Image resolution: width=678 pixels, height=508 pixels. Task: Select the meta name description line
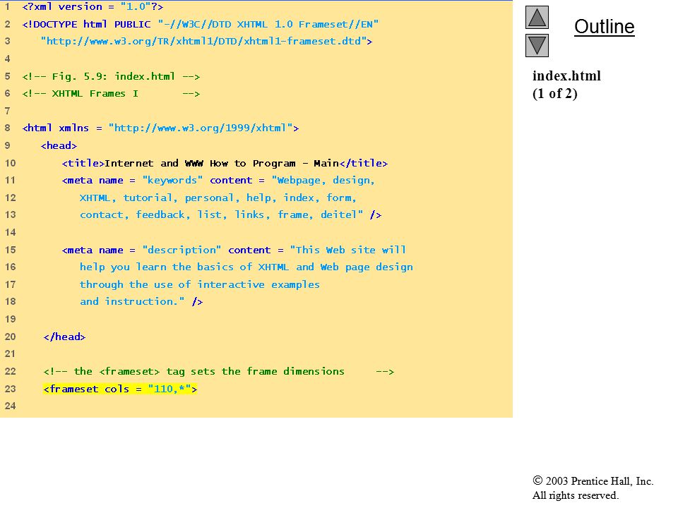click(x=234, y=250)
